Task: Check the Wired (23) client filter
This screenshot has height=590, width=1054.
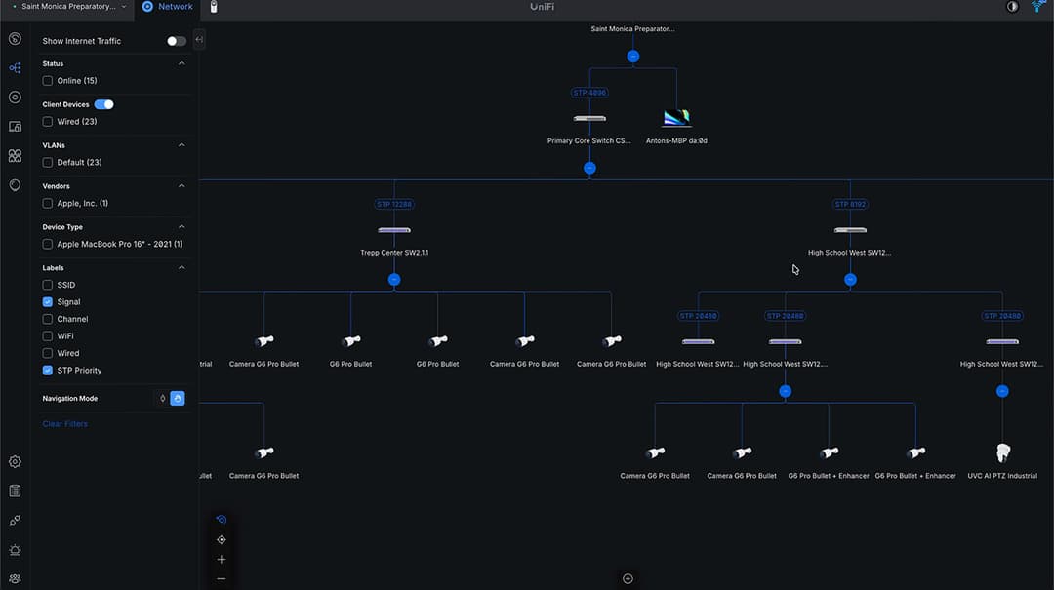Action: (x=48, y=122)
